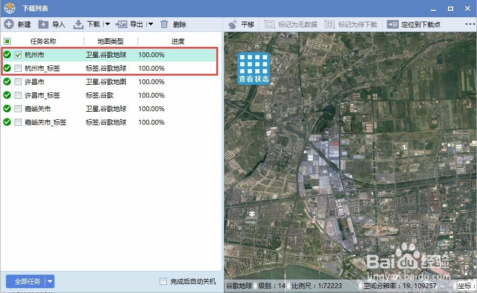The image size is (477, 293).
Task: Click the 定位到下载点 label
Action: pos(421,24)
